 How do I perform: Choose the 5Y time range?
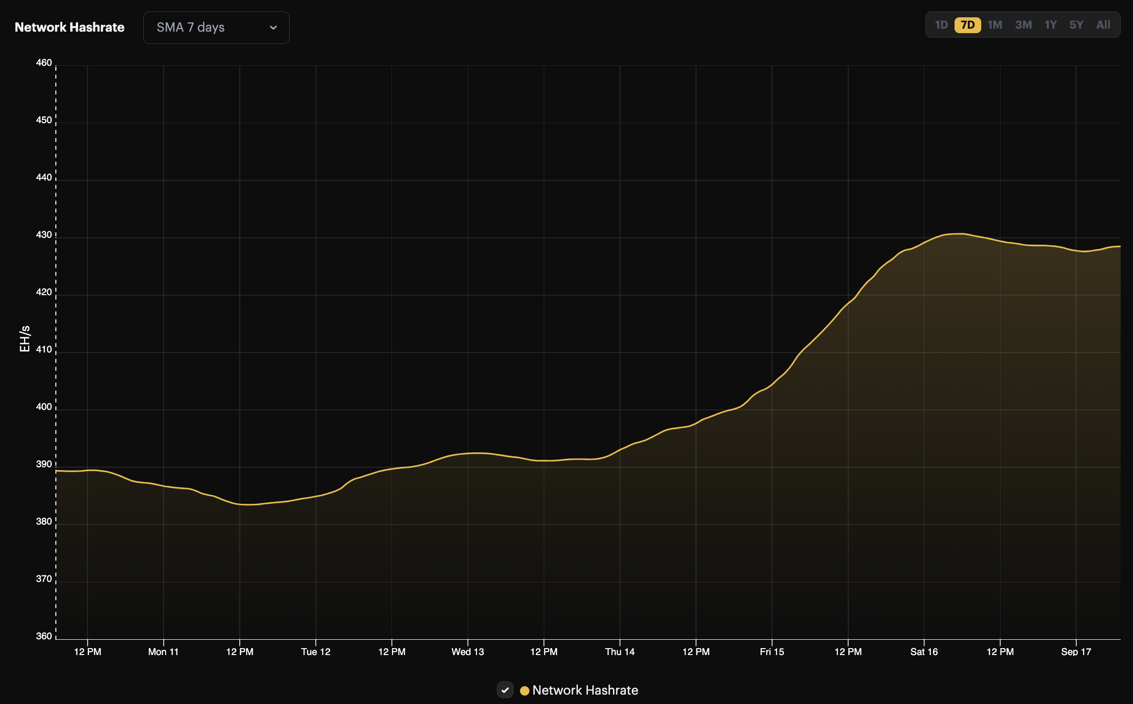click(x=1076, y=24)
